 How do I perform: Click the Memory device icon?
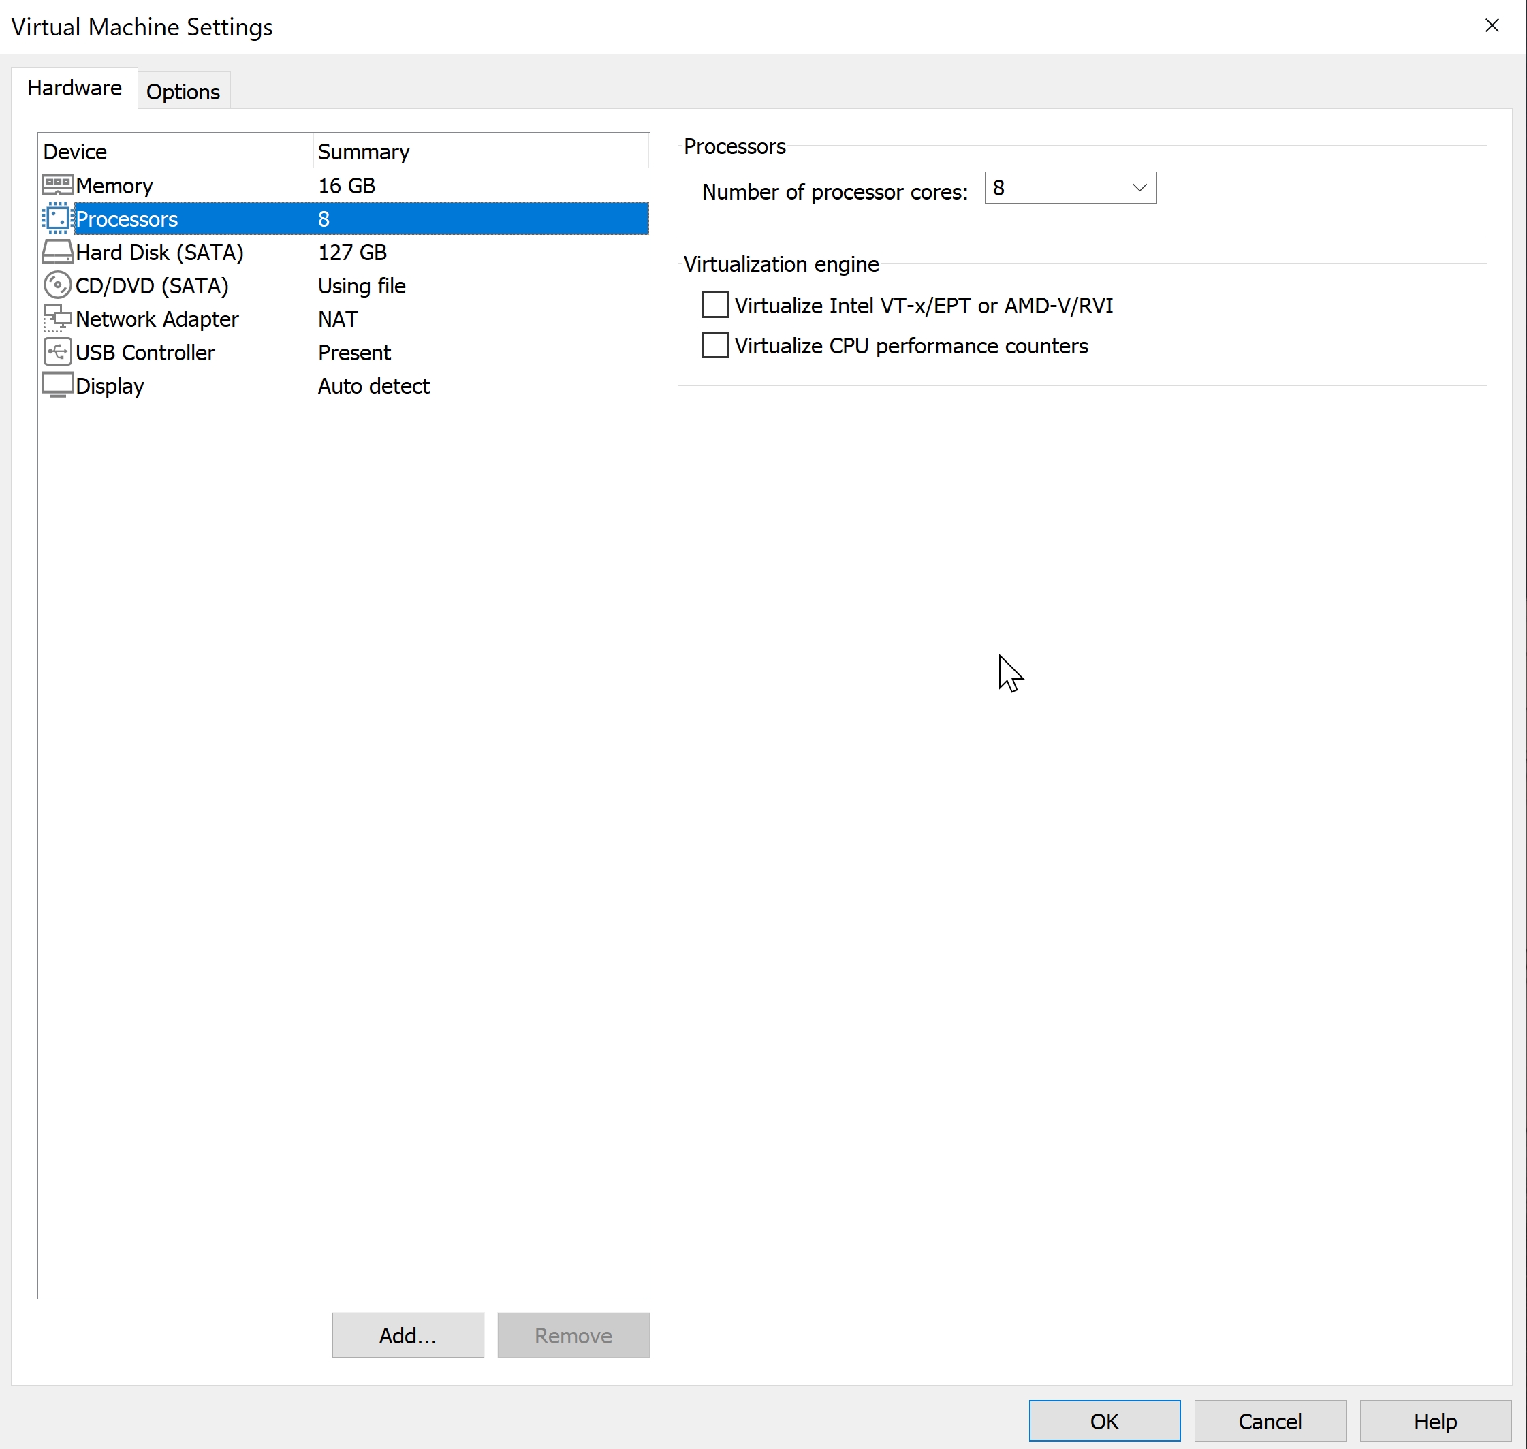[x=57, y=185]
